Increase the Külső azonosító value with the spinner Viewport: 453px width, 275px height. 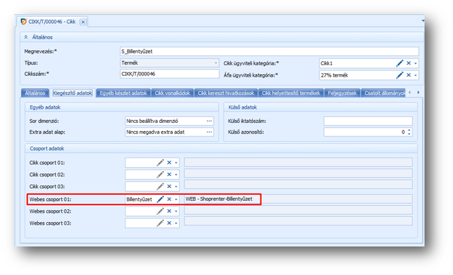410,130
